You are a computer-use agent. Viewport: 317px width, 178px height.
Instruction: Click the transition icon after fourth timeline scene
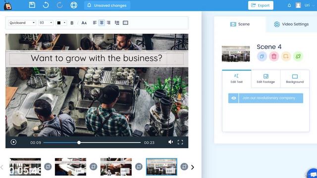pyautogui.click(x=184, y=167)
